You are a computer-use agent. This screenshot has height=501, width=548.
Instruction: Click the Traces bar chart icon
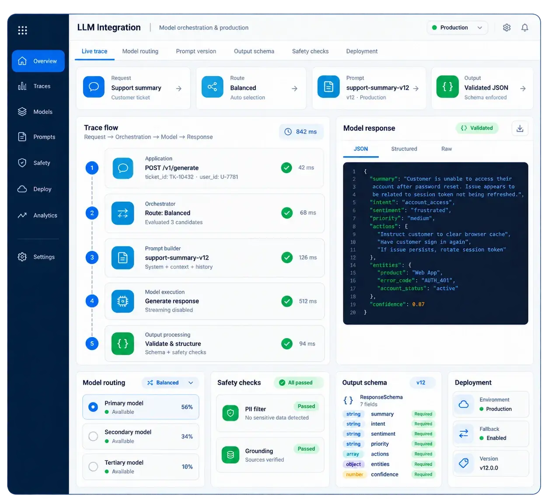coord(22,86)
